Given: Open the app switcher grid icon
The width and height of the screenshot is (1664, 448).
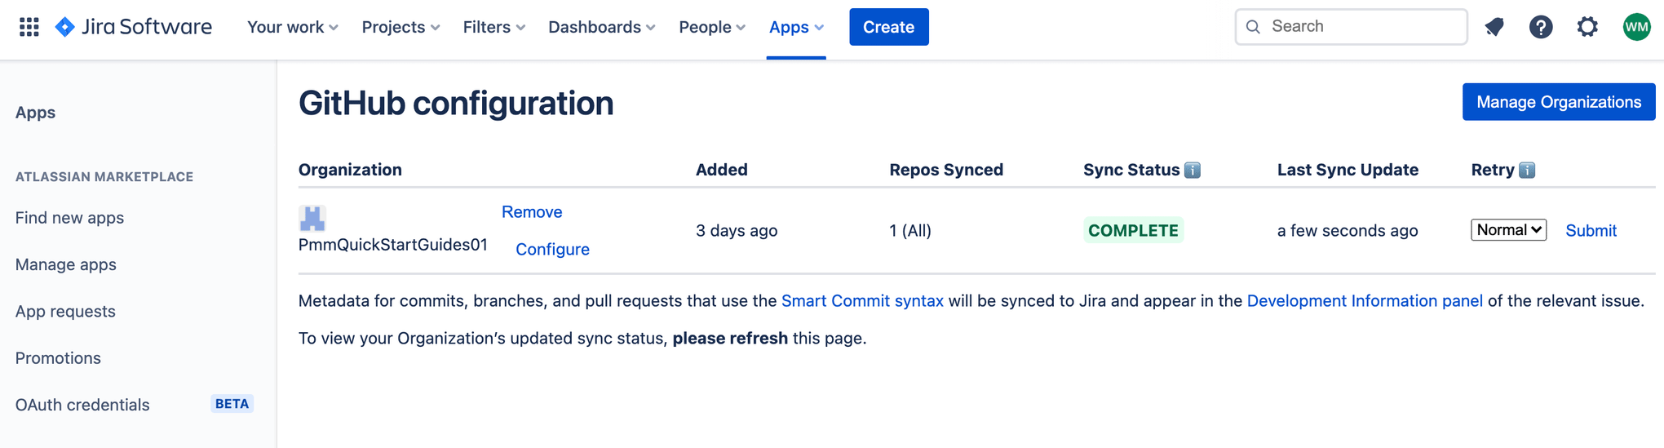Looking at the screenshot, I should point(29,27).
